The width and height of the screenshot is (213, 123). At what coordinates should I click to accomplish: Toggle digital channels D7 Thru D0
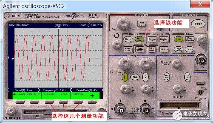pyautogui.click(x=187, y=77)
